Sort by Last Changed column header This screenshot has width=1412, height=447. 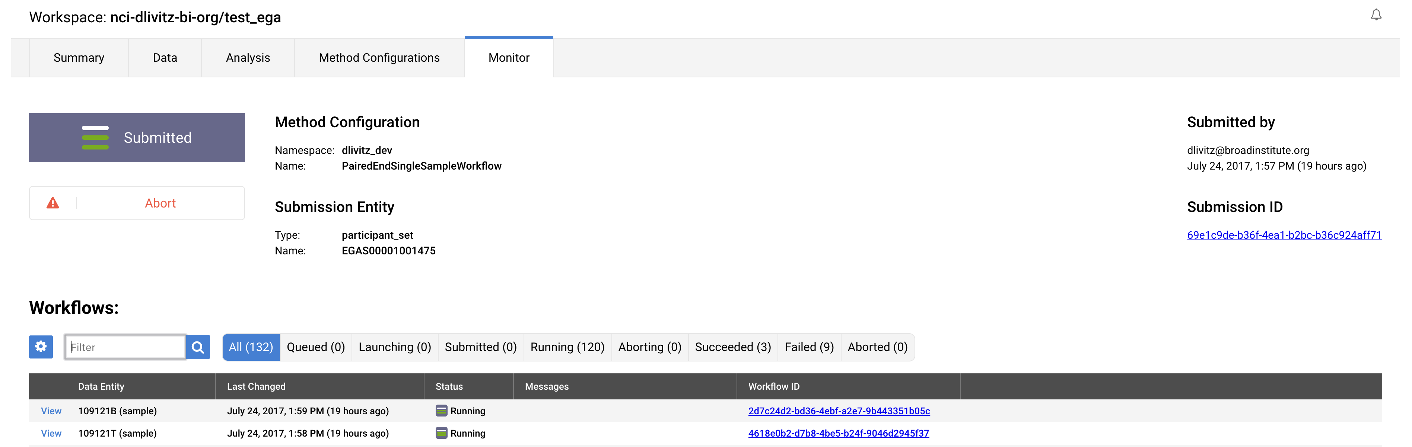pyautogui.click(x=256, y=386)
